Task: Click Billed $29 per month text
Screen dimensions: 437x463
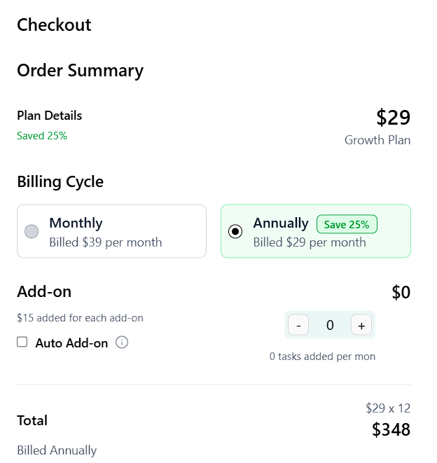Action: pyautogui.click(x=310, y=242)
